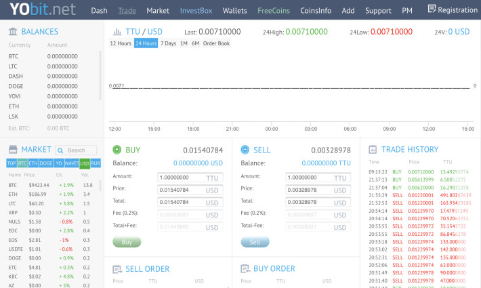Select the TOP market tab
This screenshot has height=288, width=481.
(x=12, y=163)
